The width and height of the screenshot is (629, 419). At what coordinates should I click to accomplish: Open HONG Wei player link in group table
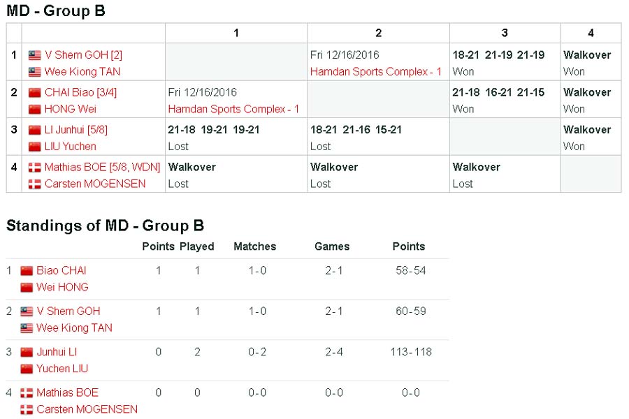point(71,109)
